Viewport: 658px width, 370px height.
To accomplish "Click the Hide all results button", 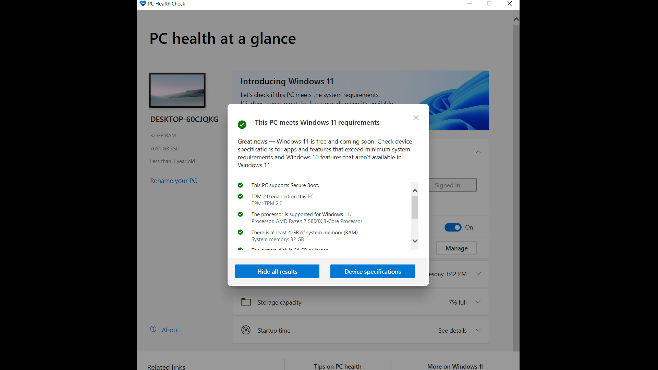I will tap(277, 271).
